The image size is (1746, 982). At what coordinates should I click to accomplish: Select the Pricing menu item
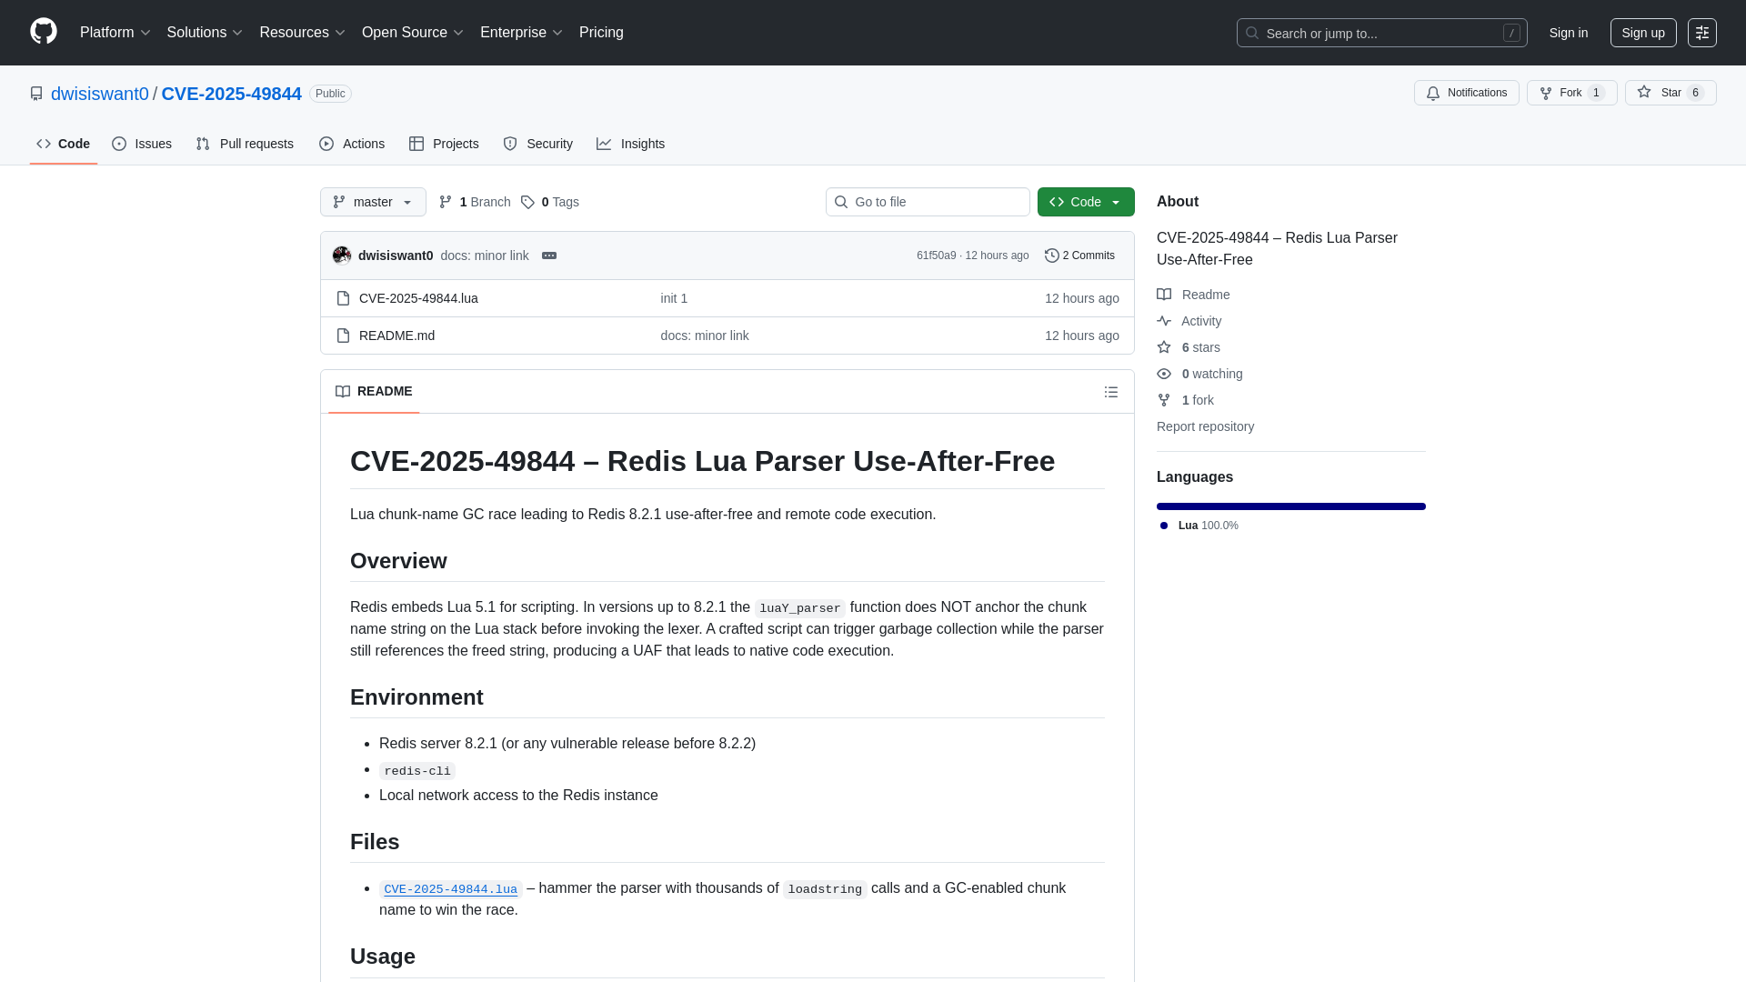(x=601, y=32)
